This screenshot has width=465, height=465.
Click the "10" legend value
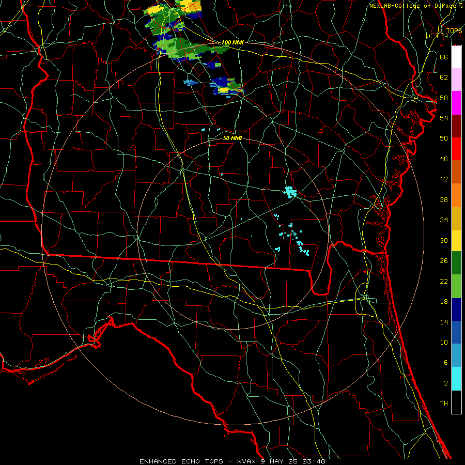444,342
